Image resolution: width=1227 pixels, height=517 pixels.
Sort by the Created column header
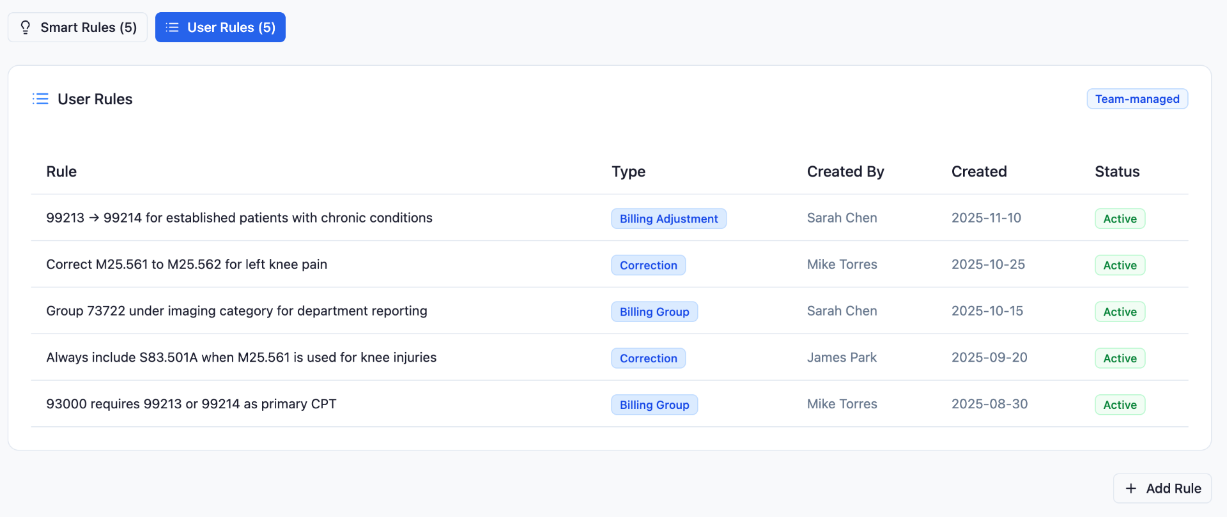point(979,172)
